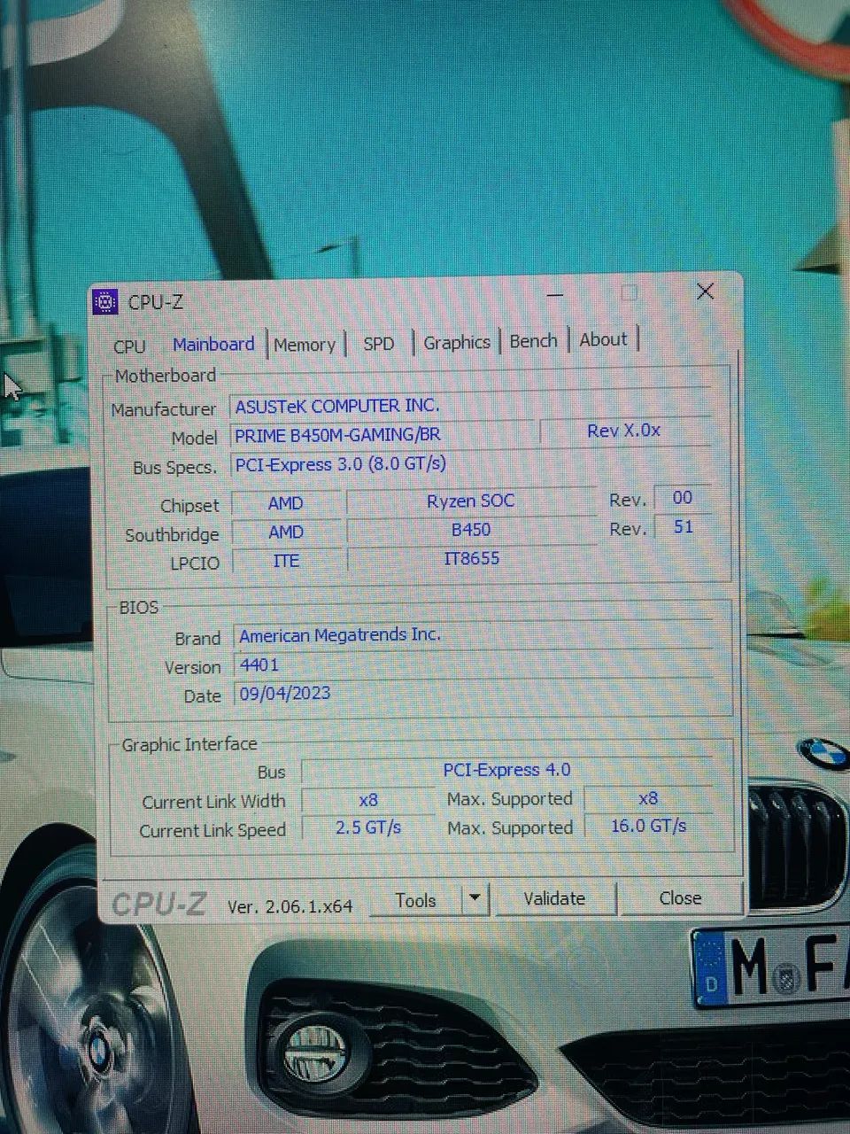Click current link speed 2.5 GT/s
Image resolution: width=850 pixels, height=1134 pixels.
[368, 827]
